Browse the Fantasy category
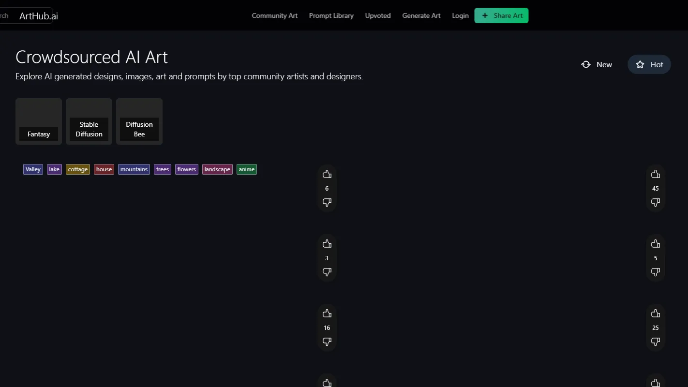The image size is (688, 387). tap(39, 121)
